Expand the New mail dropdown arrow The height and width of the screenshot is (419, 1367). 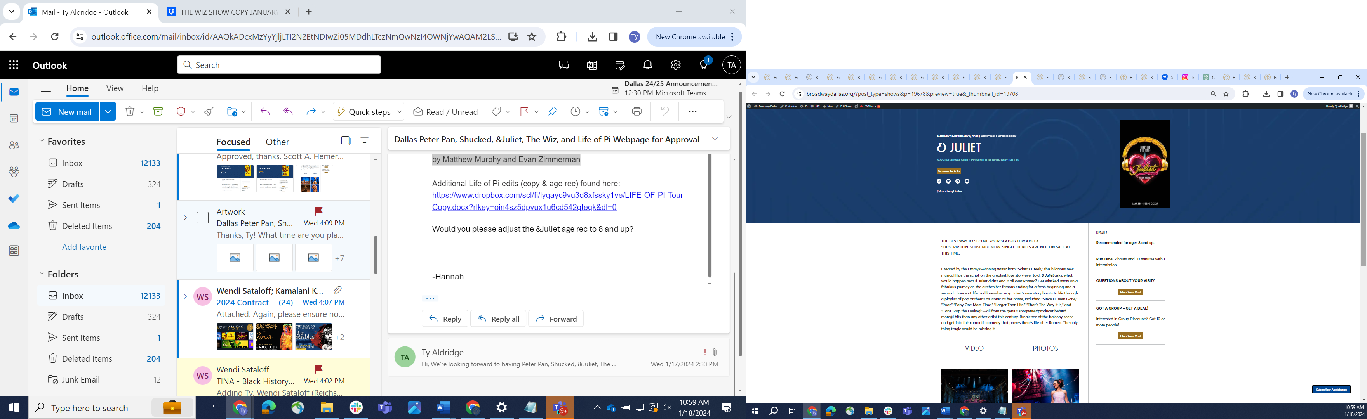coord(108,111)
